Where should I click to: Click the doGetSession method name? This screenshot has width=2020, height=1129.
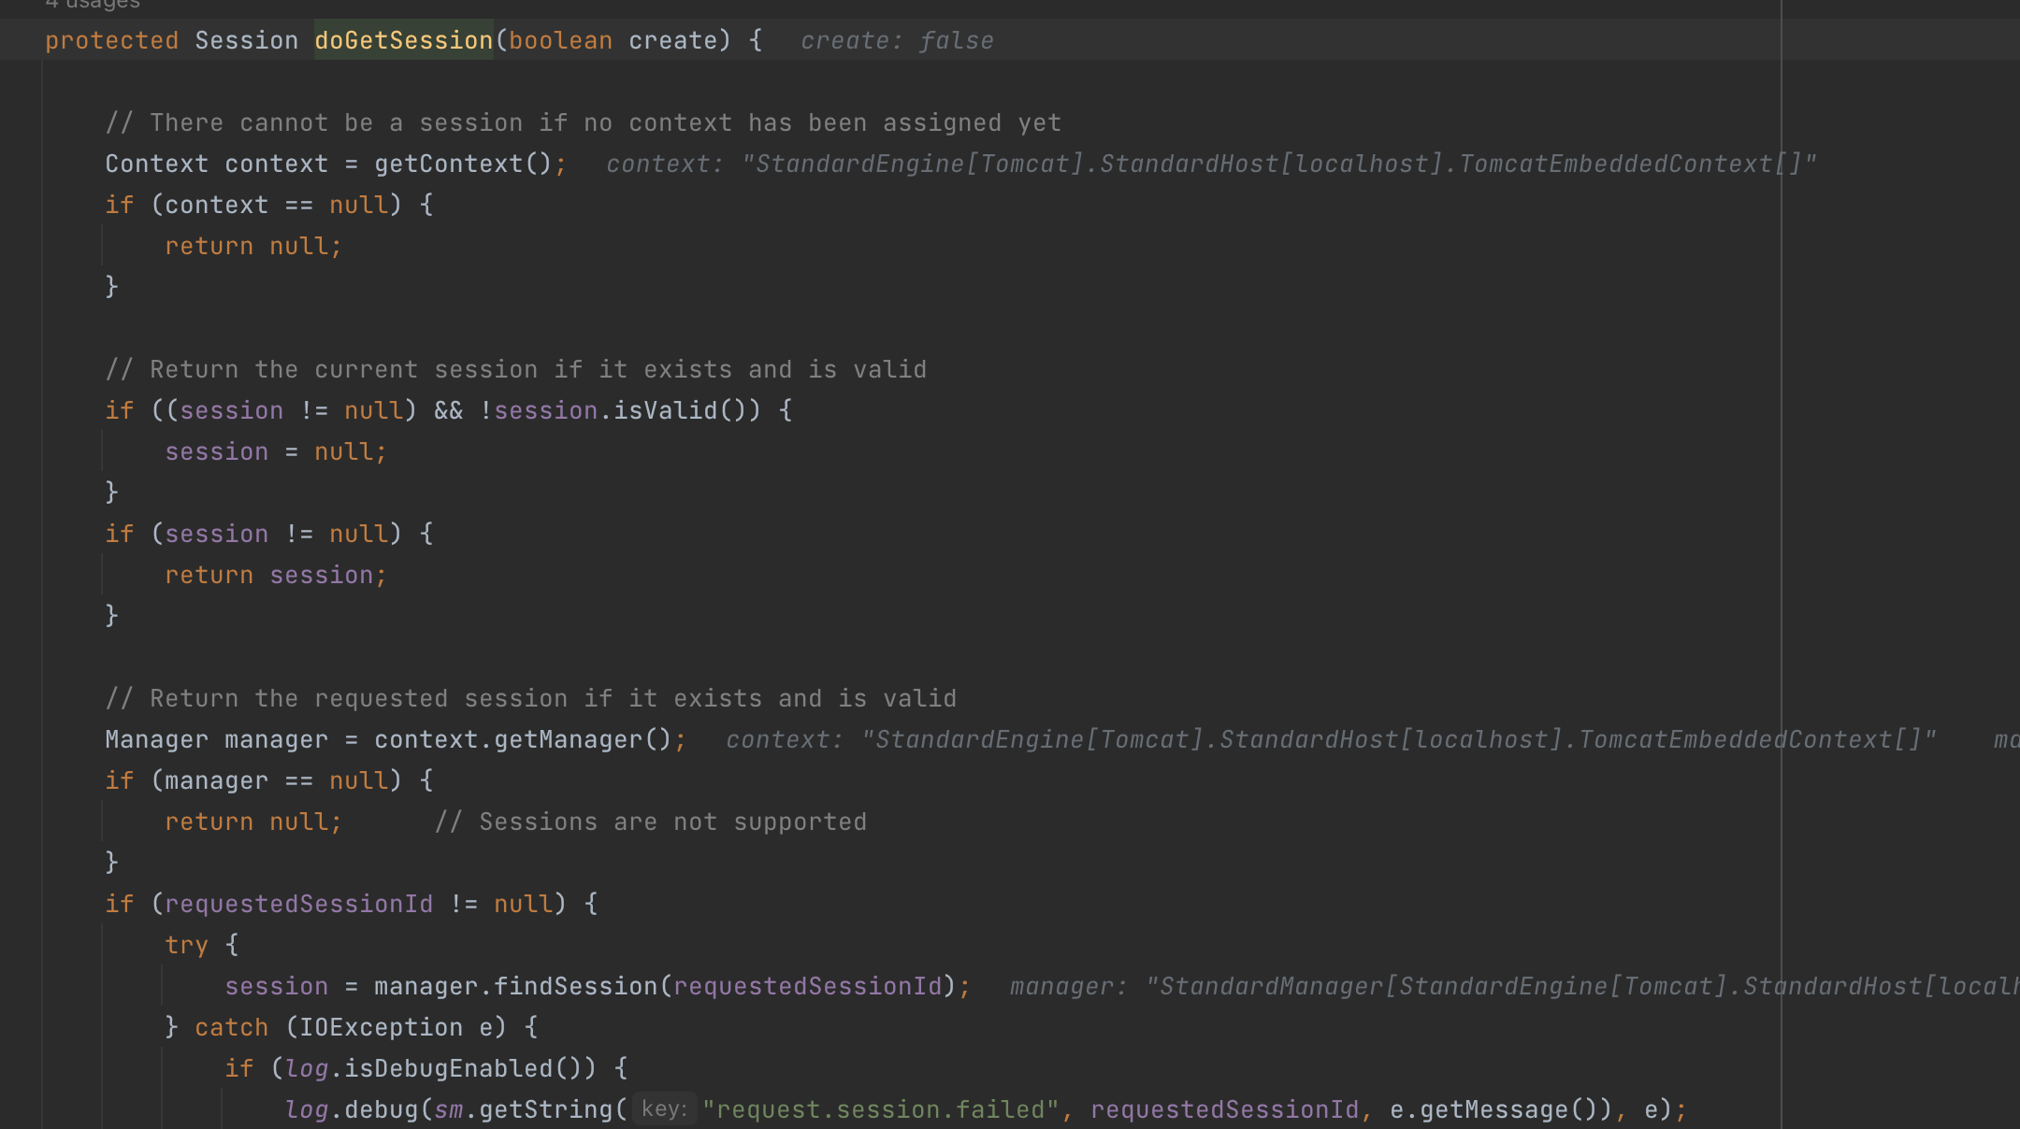pos(403,40)
